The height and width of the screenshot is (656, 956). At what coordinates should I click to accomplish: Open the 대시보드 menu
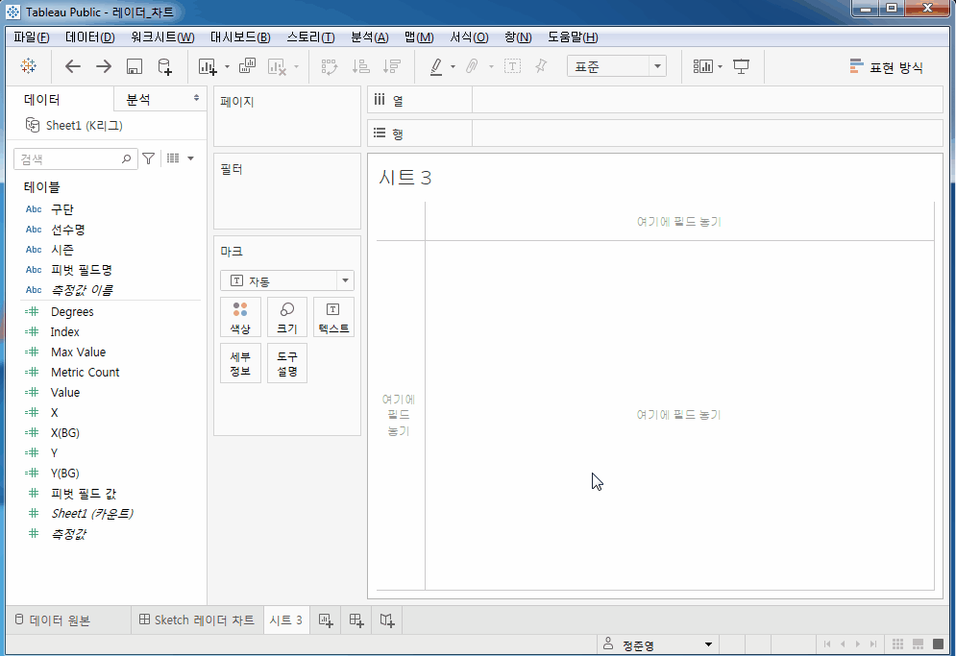click(240, 37)
